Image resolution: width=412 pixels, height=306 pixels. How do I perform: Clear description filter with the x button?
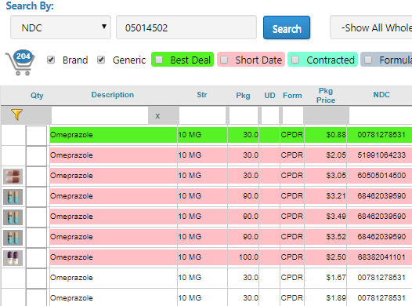click(x=157, y=116)
